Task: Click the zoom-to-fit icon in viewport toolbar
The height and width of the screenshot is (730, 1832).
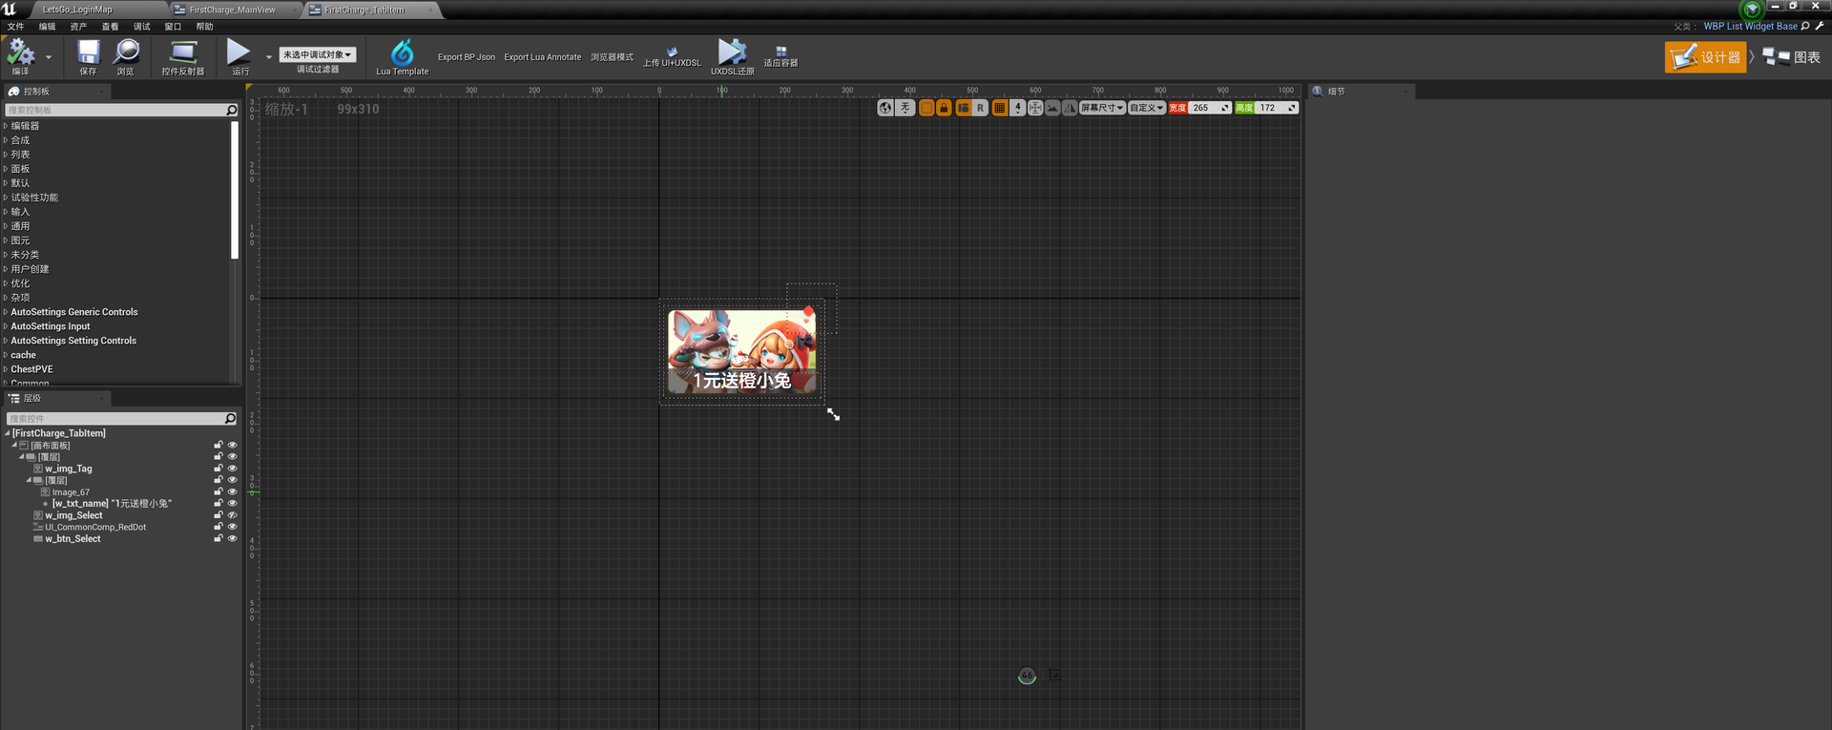Action: click(x=1035, y=108)
